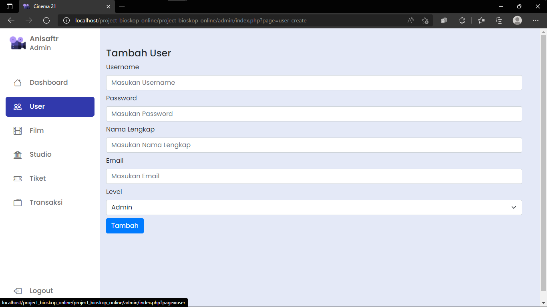Click the browser favorites star icon
This screenshot has height=307, width=547.
point(481,20)
